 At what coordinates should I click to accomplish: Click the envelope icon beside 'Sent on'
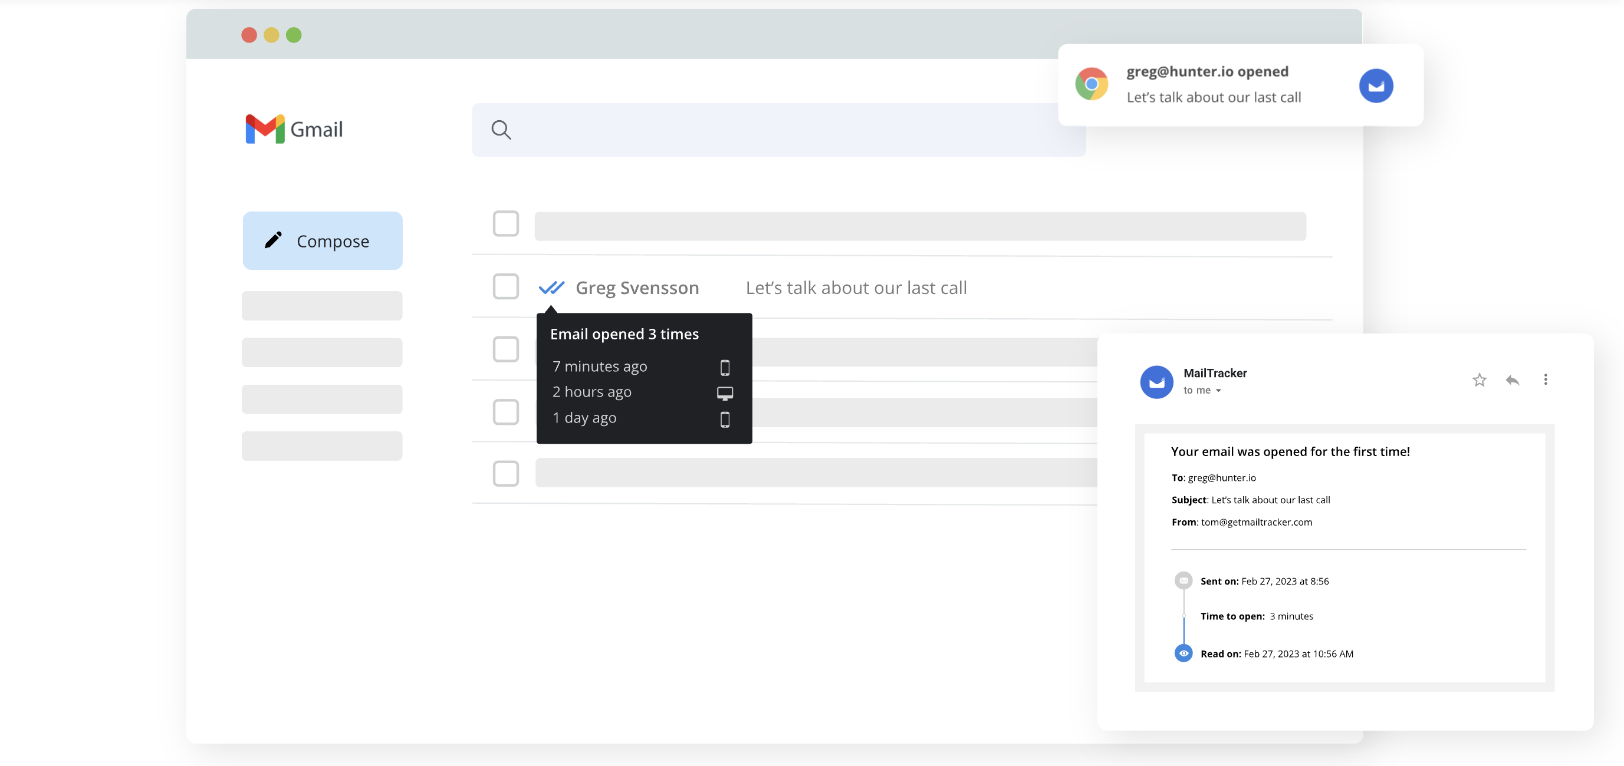coord(1184,580)
